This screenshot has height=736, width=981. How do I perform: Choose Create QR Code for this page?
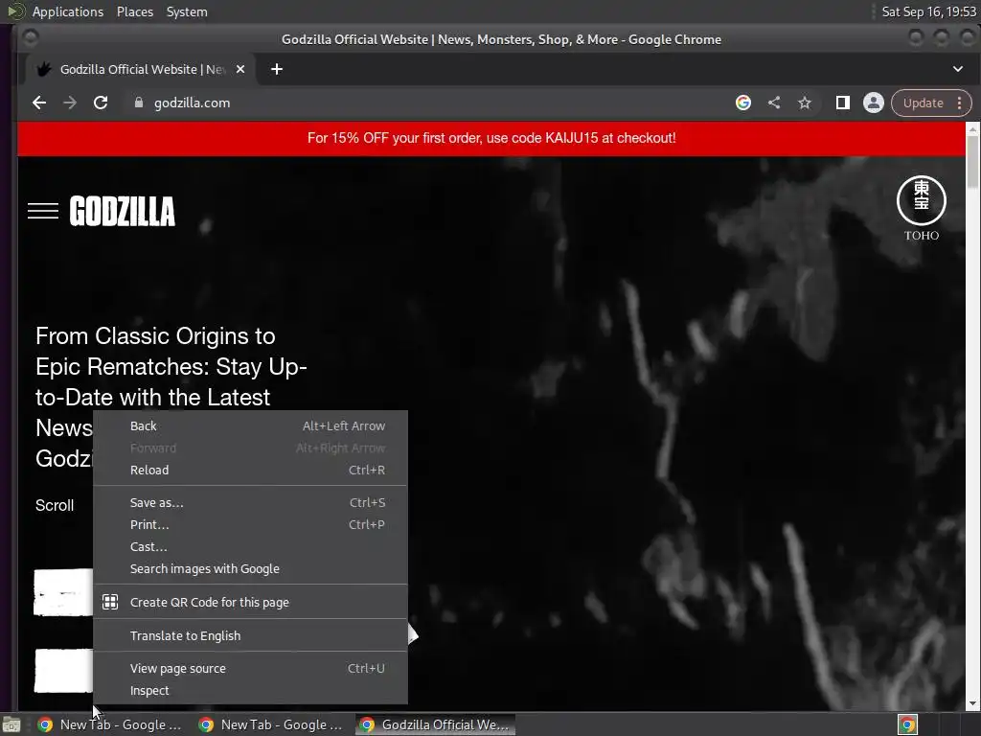[250, 602]
